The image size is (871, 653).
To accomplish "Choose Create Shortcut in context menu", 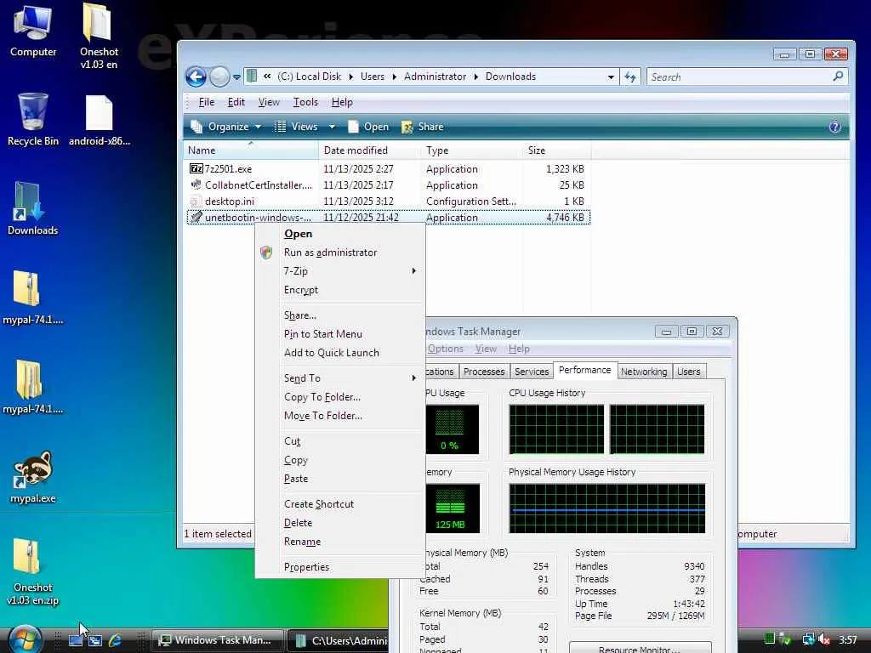I will click(x=340, y=504).
